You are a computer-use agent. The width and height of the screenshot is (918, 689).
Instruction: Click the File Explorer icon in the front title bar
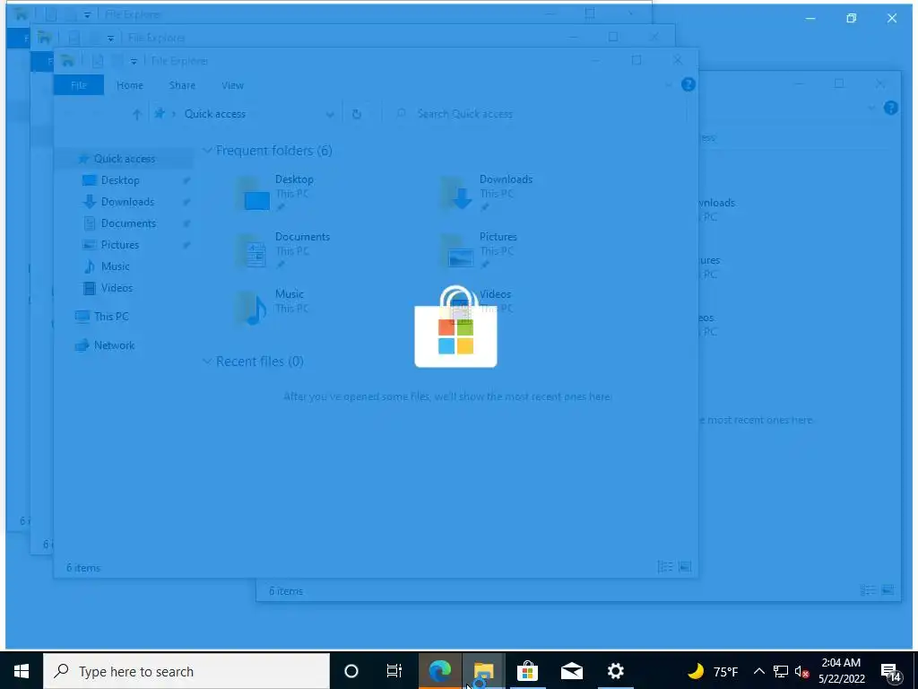(67, 60)
